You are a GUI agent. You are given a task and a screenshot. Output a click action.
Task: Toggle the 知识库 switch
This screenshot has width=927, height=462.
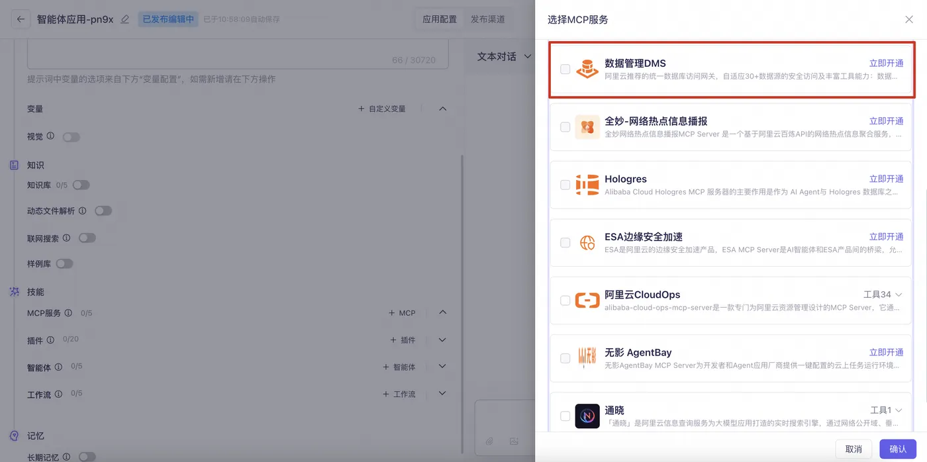(81, 185)
